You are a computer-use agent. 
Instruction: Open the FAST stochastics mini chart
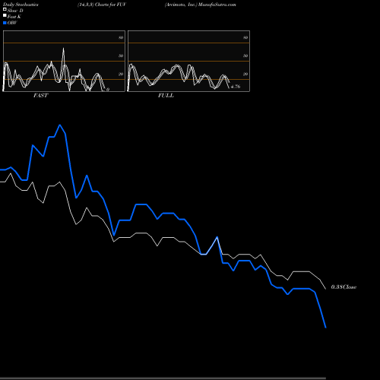[64, 61]
